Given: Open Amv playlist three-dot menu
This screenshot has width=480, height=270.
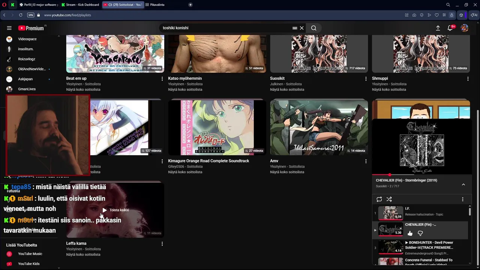Looking at the screenshot, I should pos(366,161).
